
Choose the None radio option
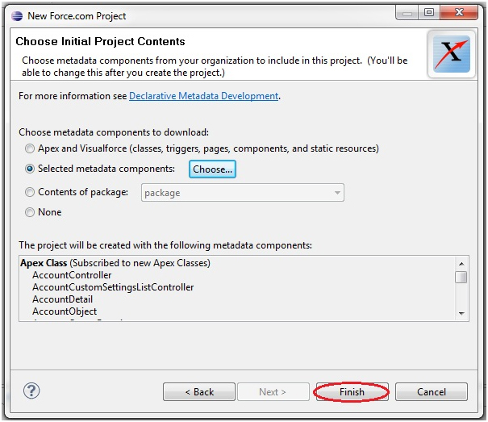tap(30, 212)
